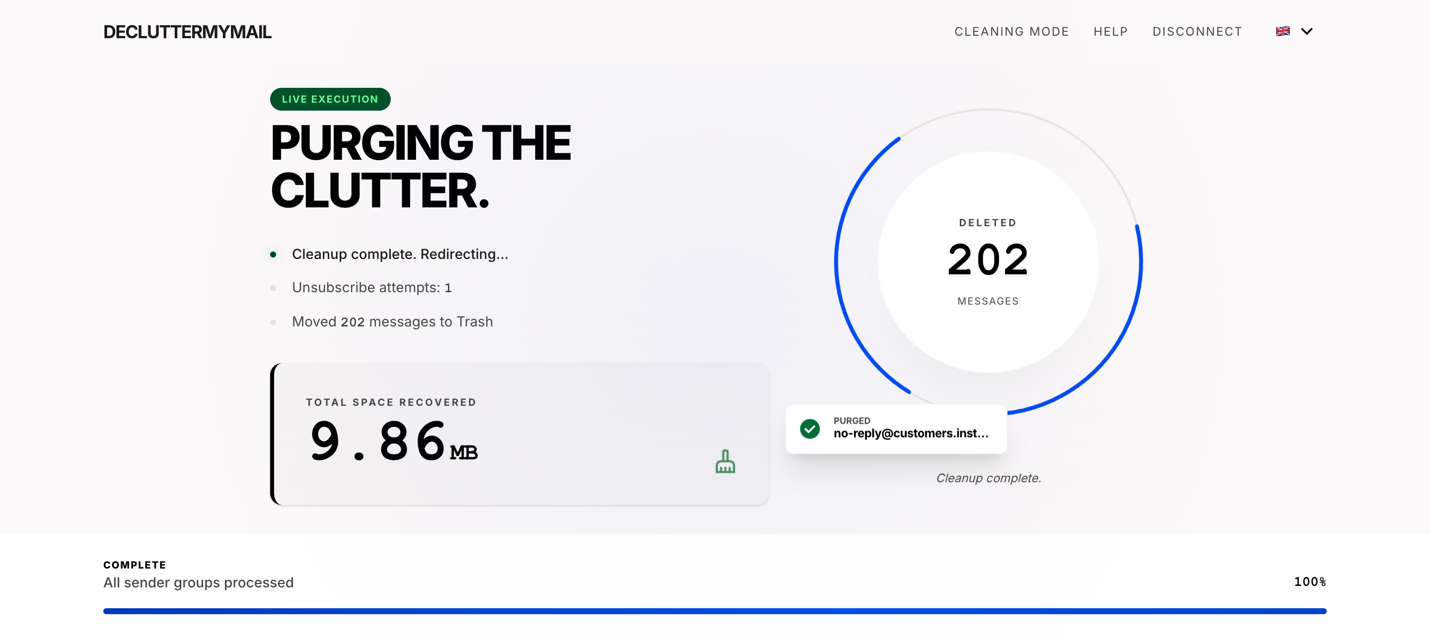This screenshot has height=638, width=1430.
Task: Open the Help page
Action: (x=1110, y=32)
